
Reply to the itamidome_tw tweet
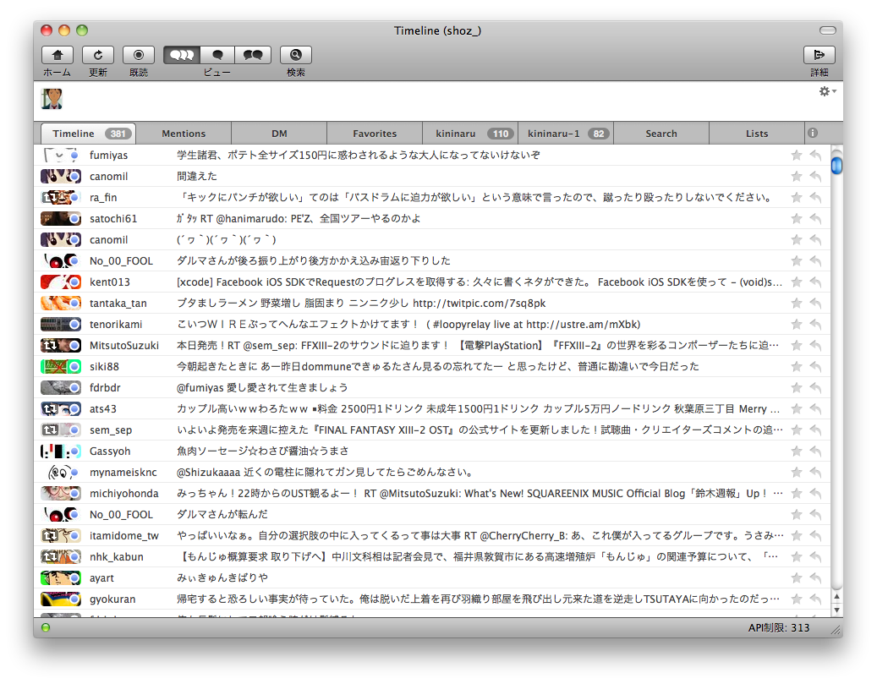[816, 536]
